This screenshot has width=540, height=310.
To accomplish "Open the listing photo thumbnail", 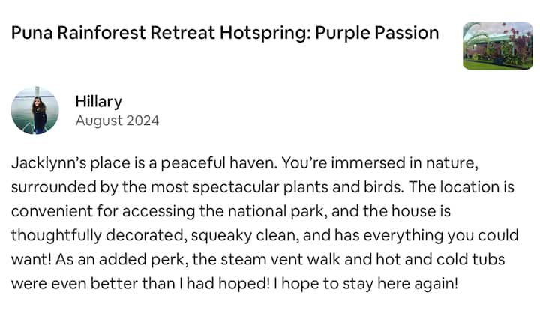I will pyautogui.click(x=498, y=46).
